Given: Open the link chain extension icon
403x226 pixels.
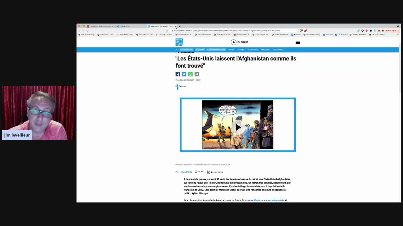Looking at the screenshot, I should coord(358,30).
